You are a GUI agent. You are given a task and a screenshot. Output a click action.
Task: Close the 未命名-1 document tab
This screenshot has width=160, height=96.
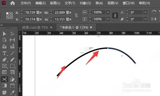[91, 27]
